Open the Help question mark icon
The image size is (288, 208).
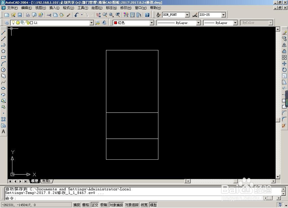pos(147,15)
